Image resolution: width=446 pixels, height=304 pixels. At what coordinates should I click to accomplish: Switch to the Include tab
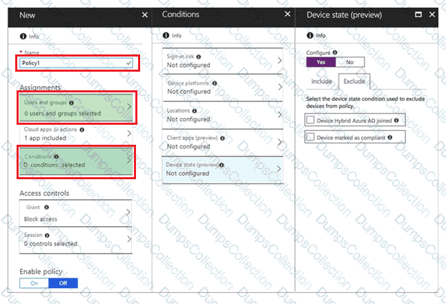(x=322, y=81)
